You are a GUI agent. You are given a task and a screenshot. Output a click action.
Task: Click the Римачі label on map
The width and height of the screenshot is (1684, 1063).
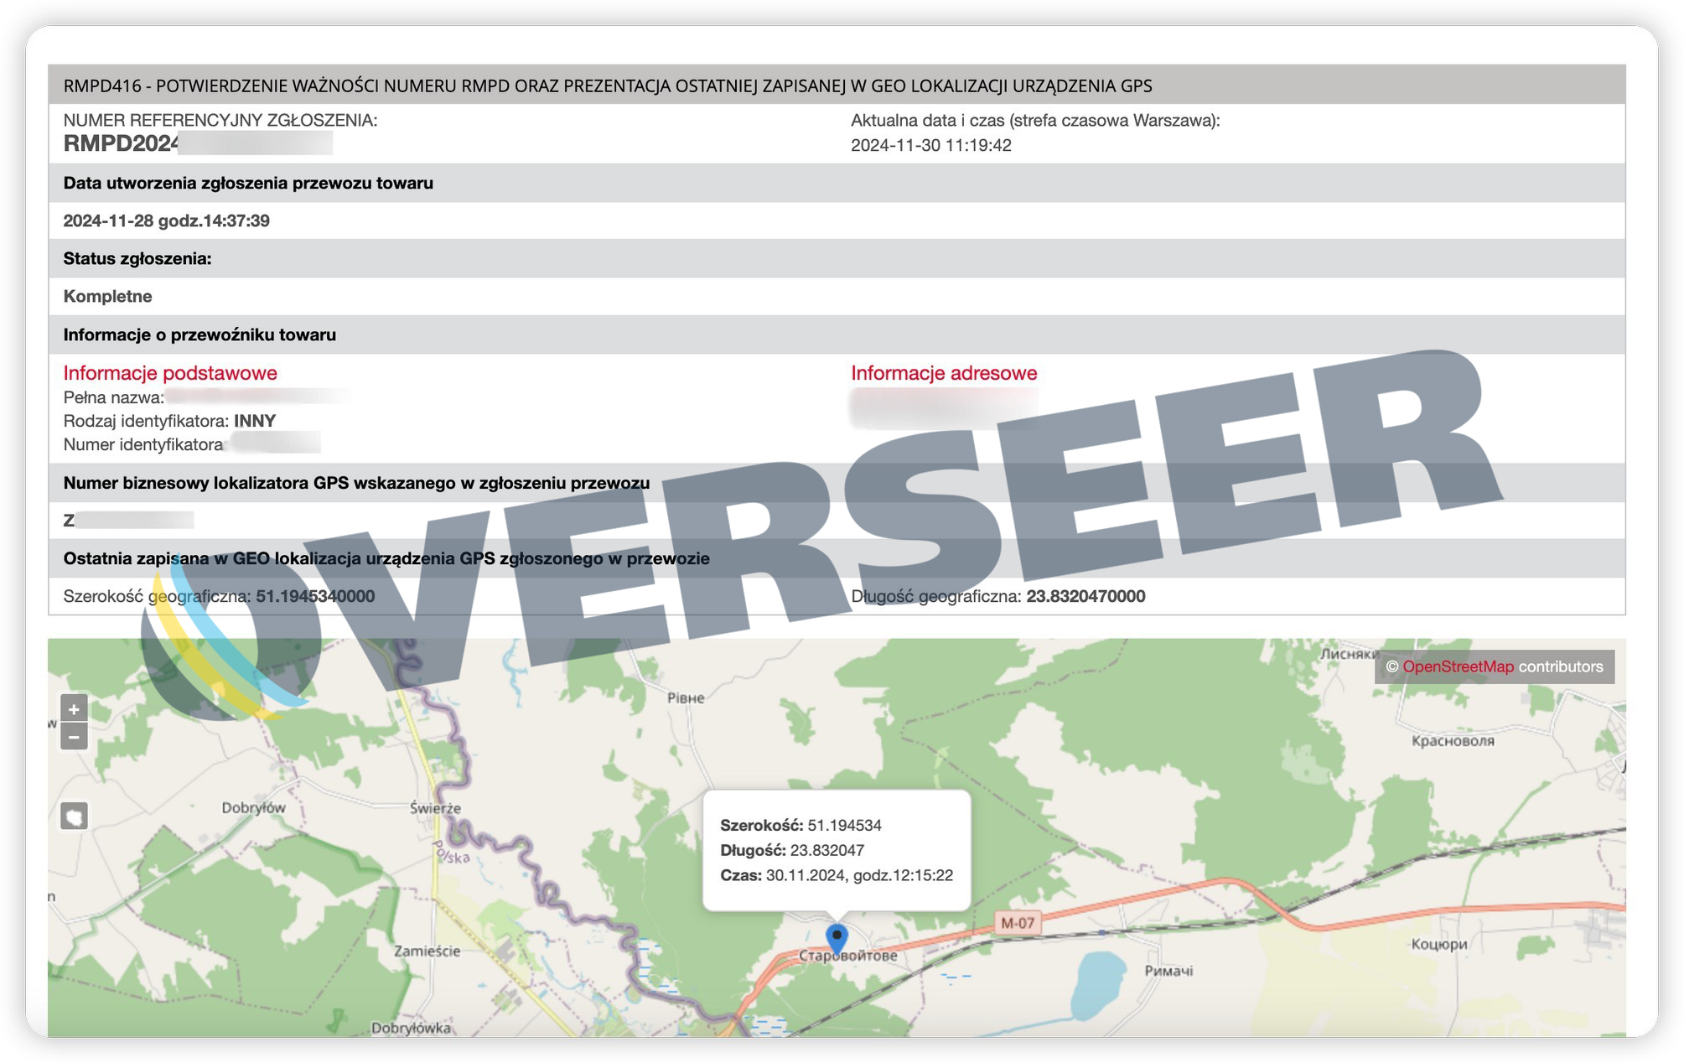(1168, 971)
